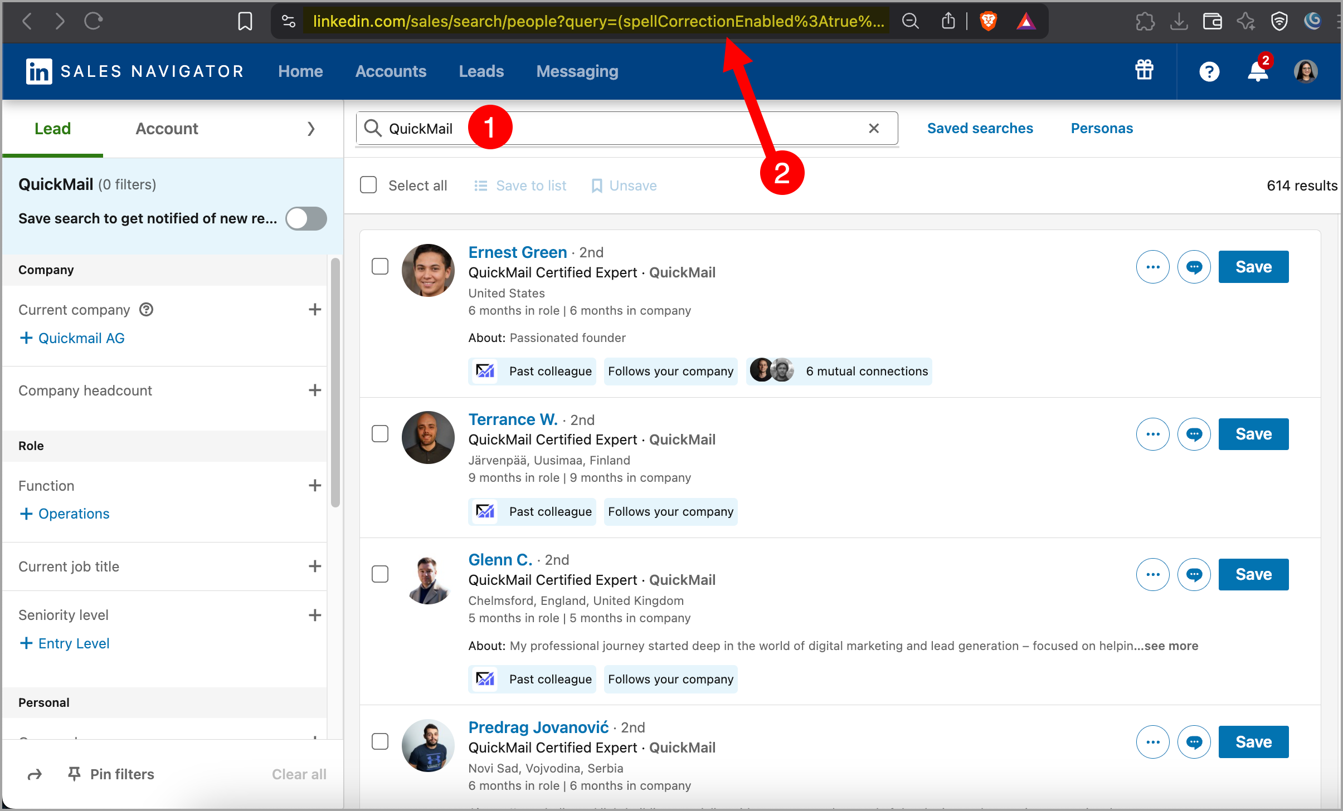Viewport: 1343px width, 811px height.
Task: Open the Messaging menu
Action: point(577,71)
